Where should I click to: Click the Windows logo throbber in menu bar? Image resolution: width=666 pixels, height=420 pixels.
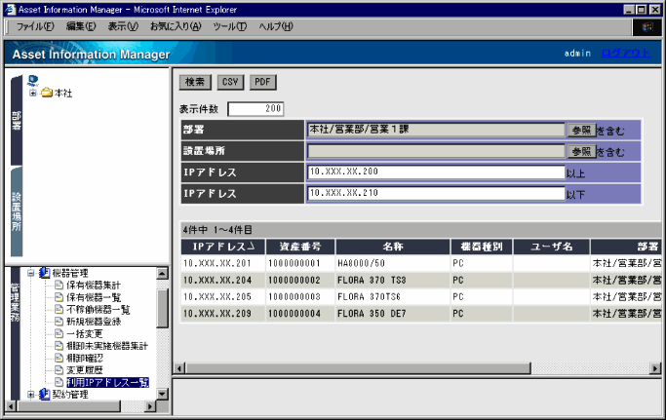pyautogui.click(x=646, y=27)
